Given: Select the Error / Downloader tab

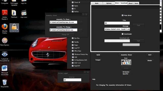Looking at the screenshot, I should [x=121, y=3].
